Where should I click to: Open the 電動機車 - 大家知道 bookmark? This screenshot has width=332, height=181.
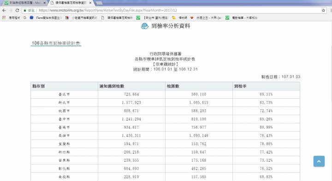coord(241,18)
